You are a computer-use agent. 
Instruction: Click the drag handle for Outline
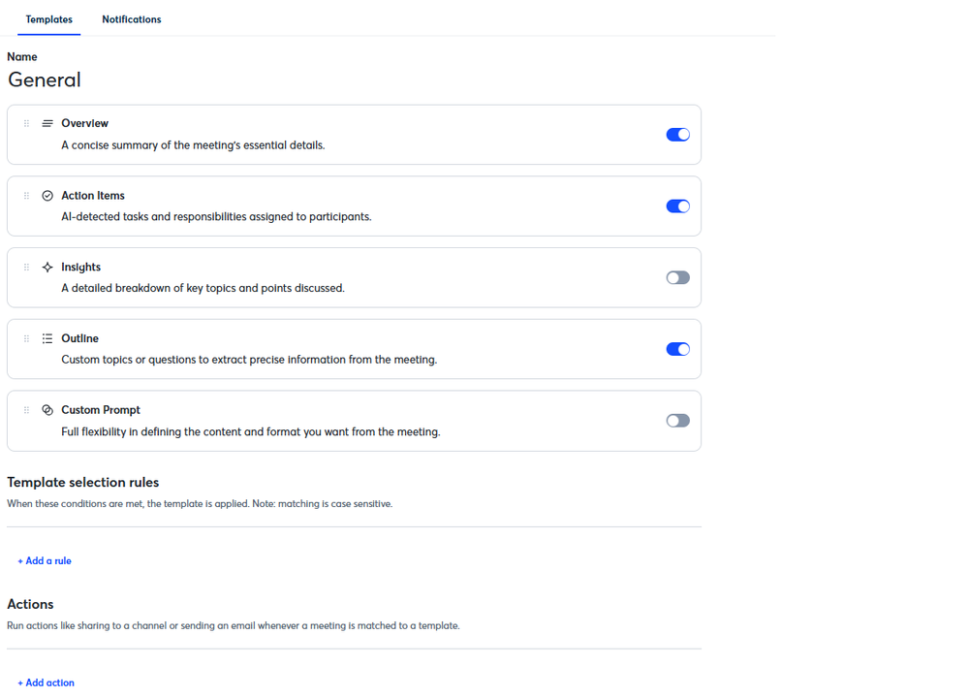tap(27, 339)
